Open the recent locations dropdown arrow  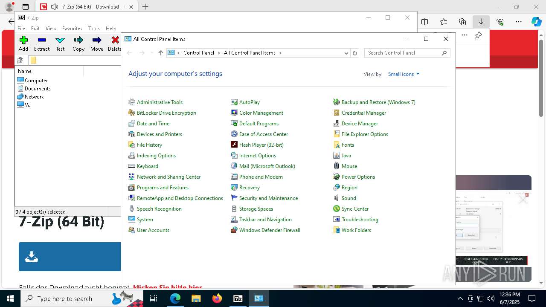tap(151, 53)
